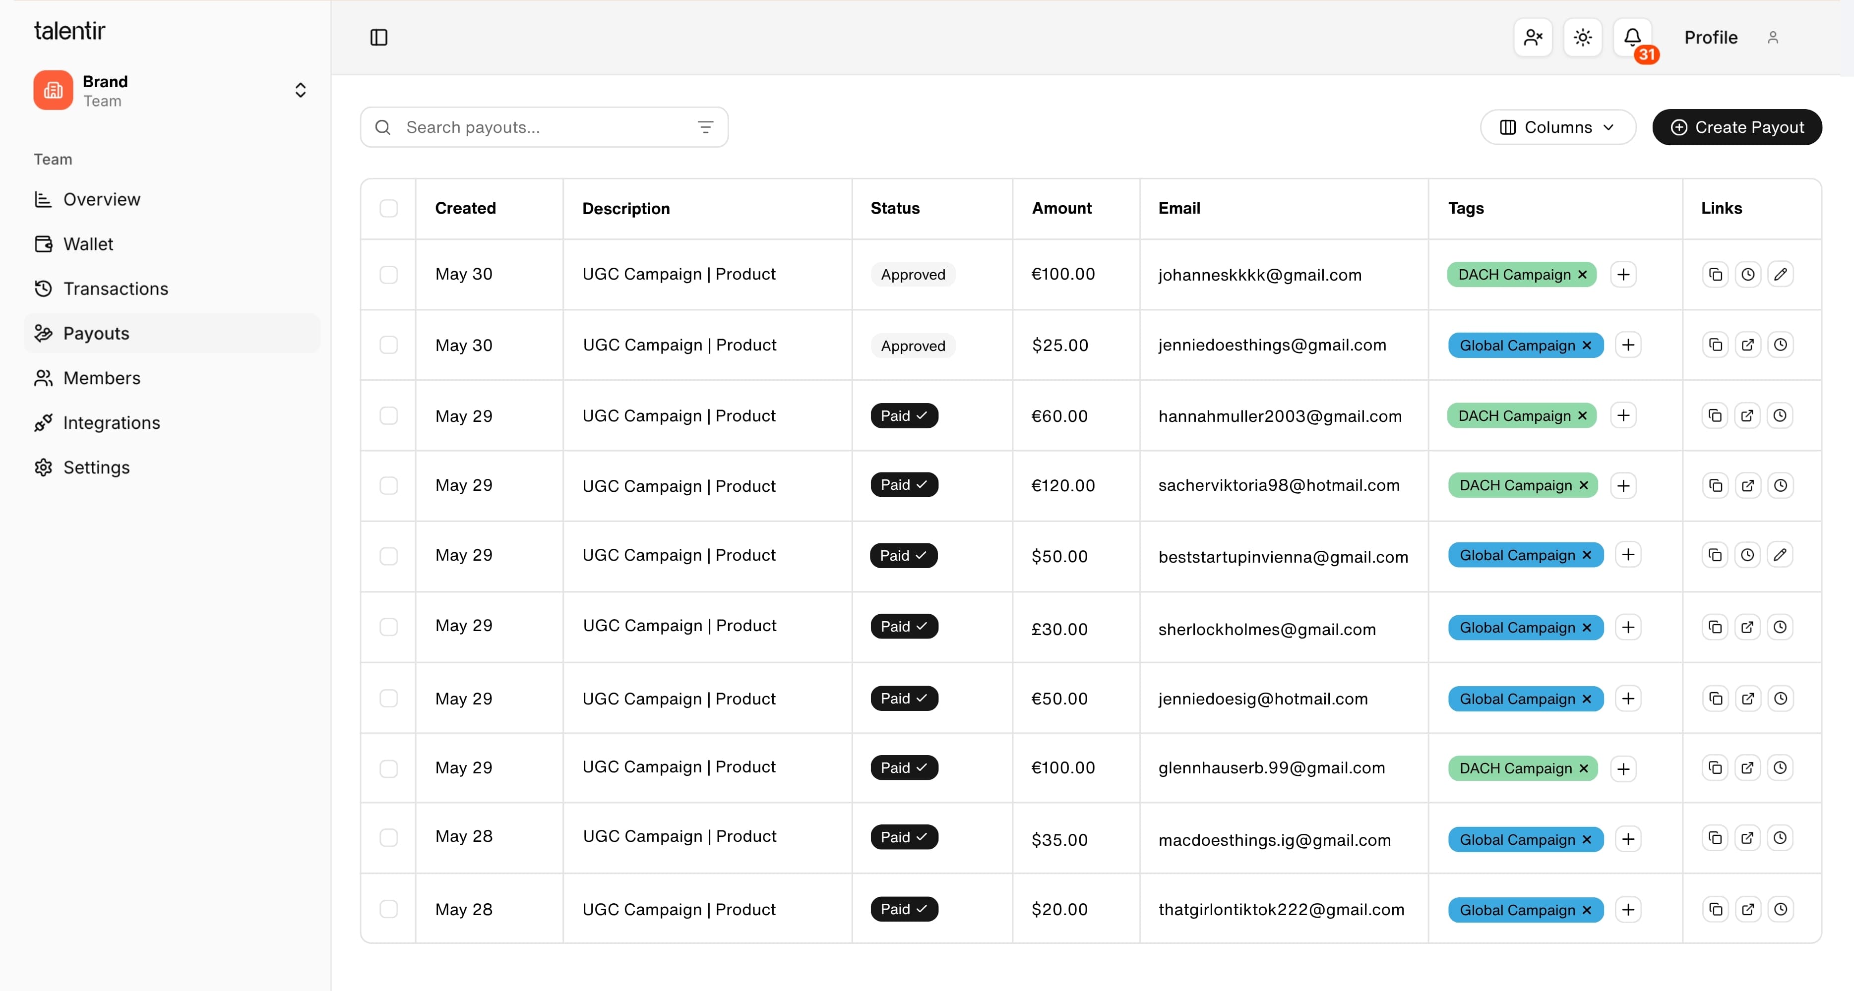
Task: Click clock icon in sacherviktoria98@hotmail.com row
Action: [x=1780, y=485]
